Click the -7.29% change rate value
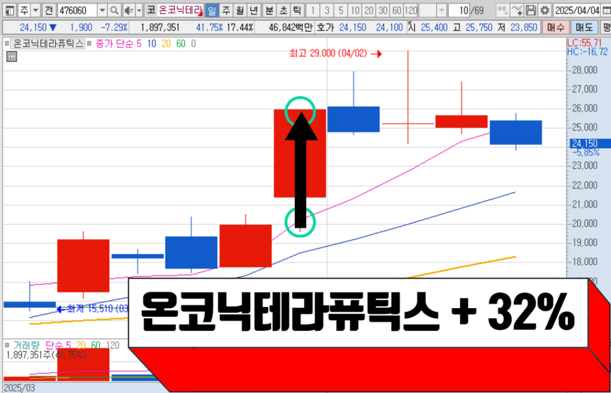The height and width of the screenshot is (393, 611). coord(114,27)
